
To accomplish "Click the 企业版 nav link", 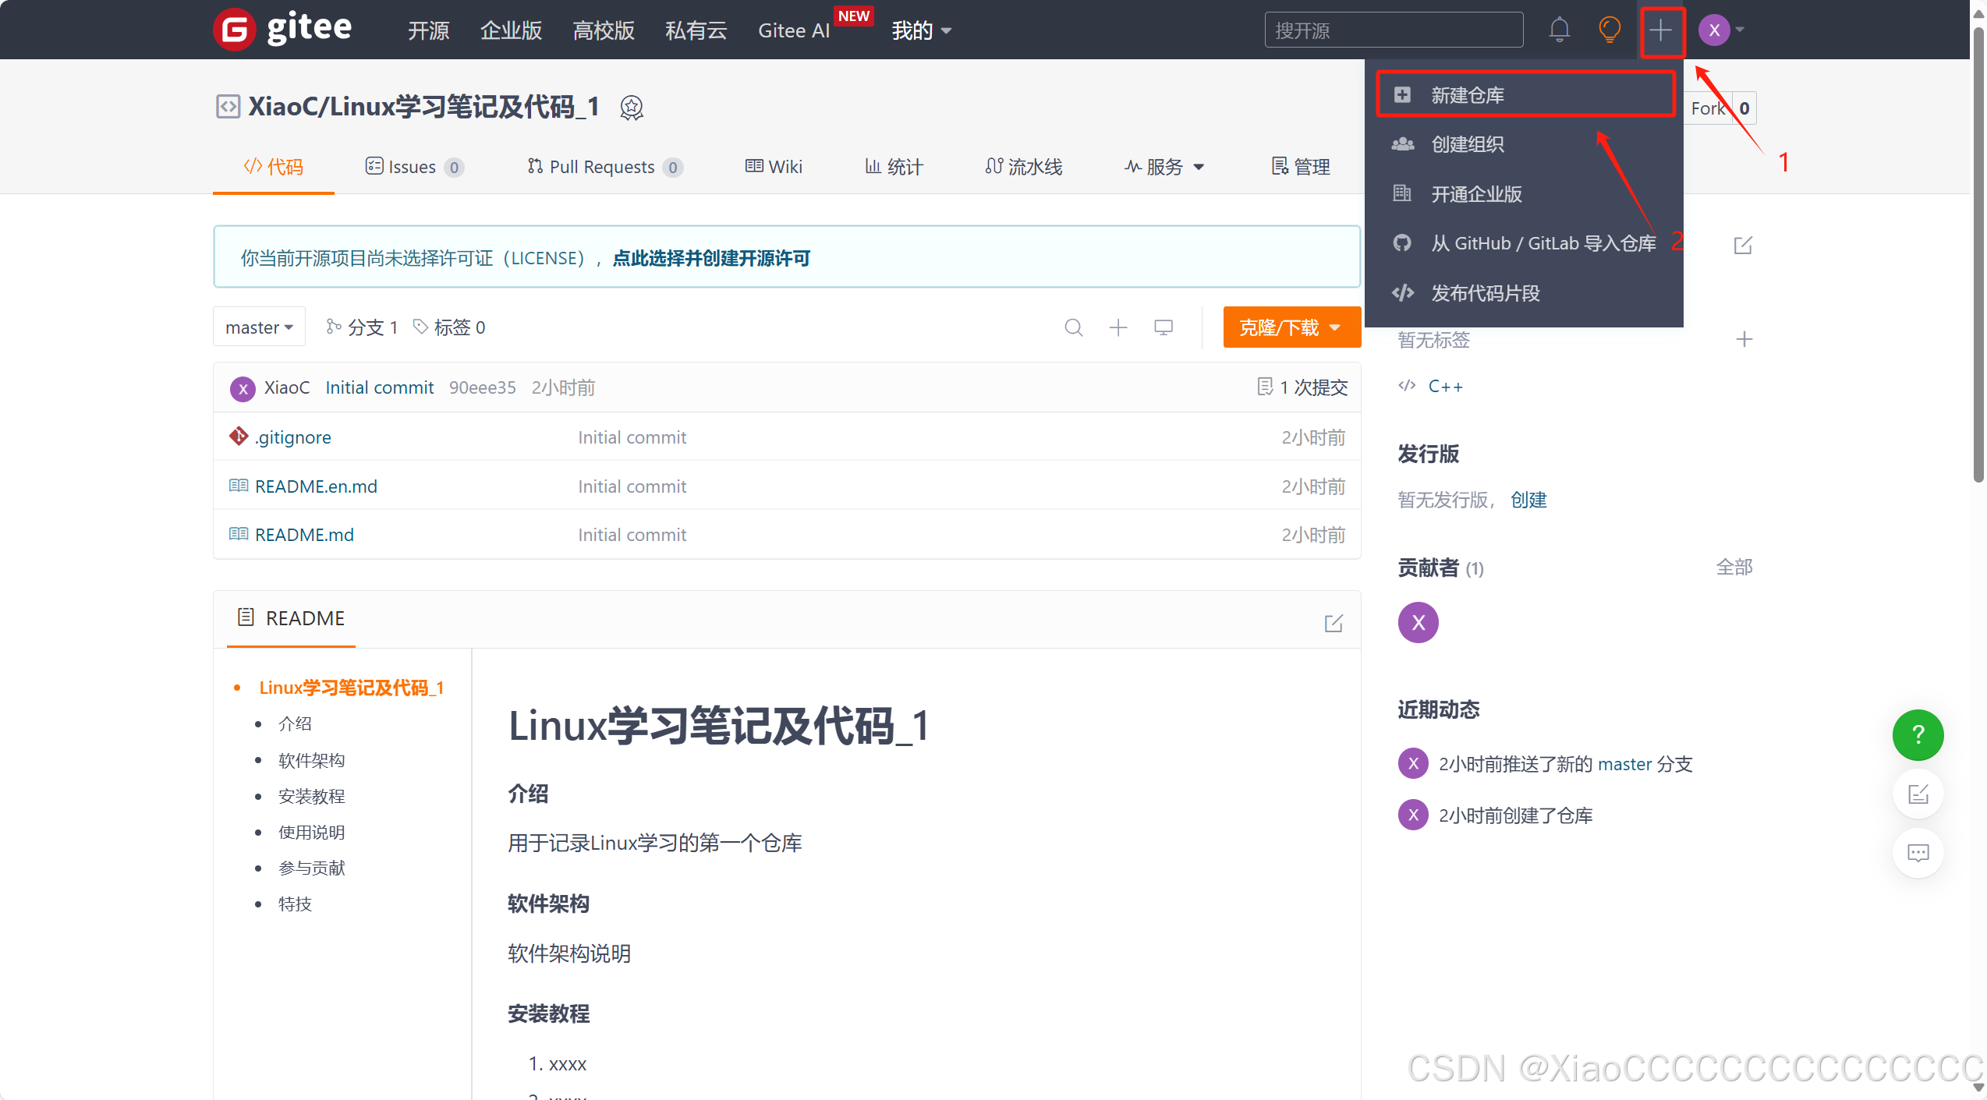I will click(x=511, y=30).
